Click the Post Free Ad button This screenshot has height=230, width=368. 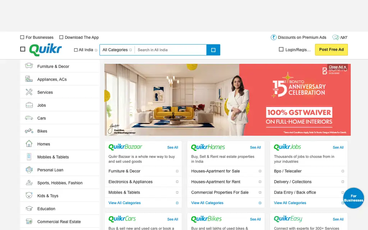click(x=331, y=50)
